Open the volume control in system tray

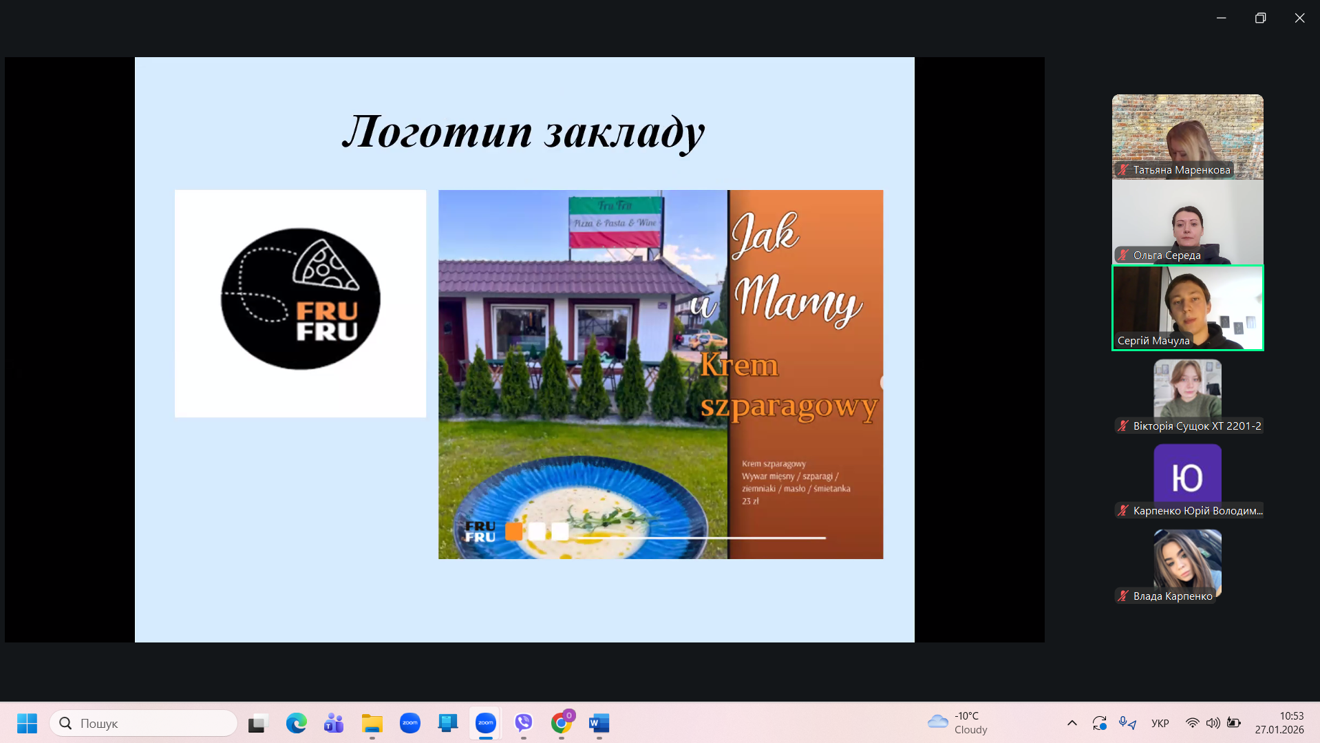[x=1213, y=723]
